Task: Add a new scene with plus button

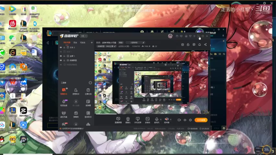Action: pos(92,42)
